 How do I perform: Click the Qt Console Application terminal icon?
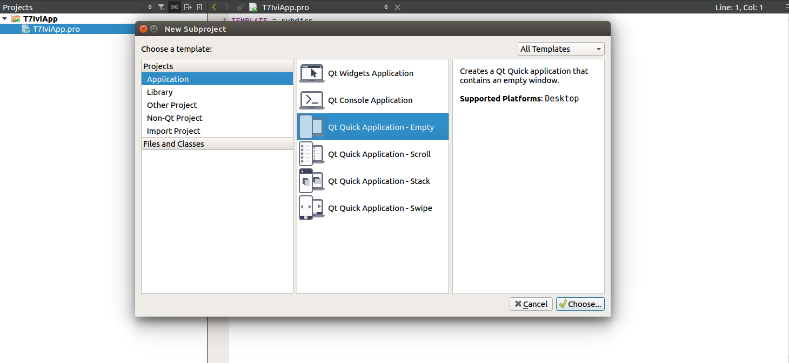[312, 100]
